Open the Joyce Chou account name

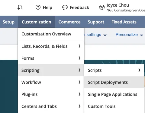pos(118,5)
